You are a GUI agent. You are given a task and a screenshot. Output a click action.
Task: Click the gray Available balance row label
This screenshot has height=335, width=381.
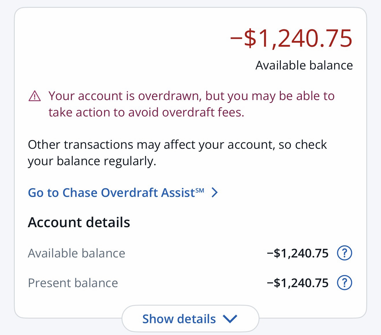click(76, 253)
